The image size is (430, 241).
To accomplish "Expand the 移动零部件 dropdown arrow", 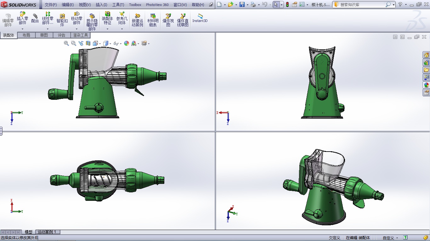I will pyautogui.click(x=76, y=29).
